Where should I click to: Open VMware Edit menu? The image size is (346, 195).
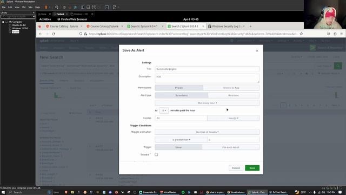pos(10,7)
